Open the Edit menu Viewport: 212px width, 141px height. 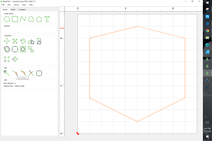coord(9,5)
